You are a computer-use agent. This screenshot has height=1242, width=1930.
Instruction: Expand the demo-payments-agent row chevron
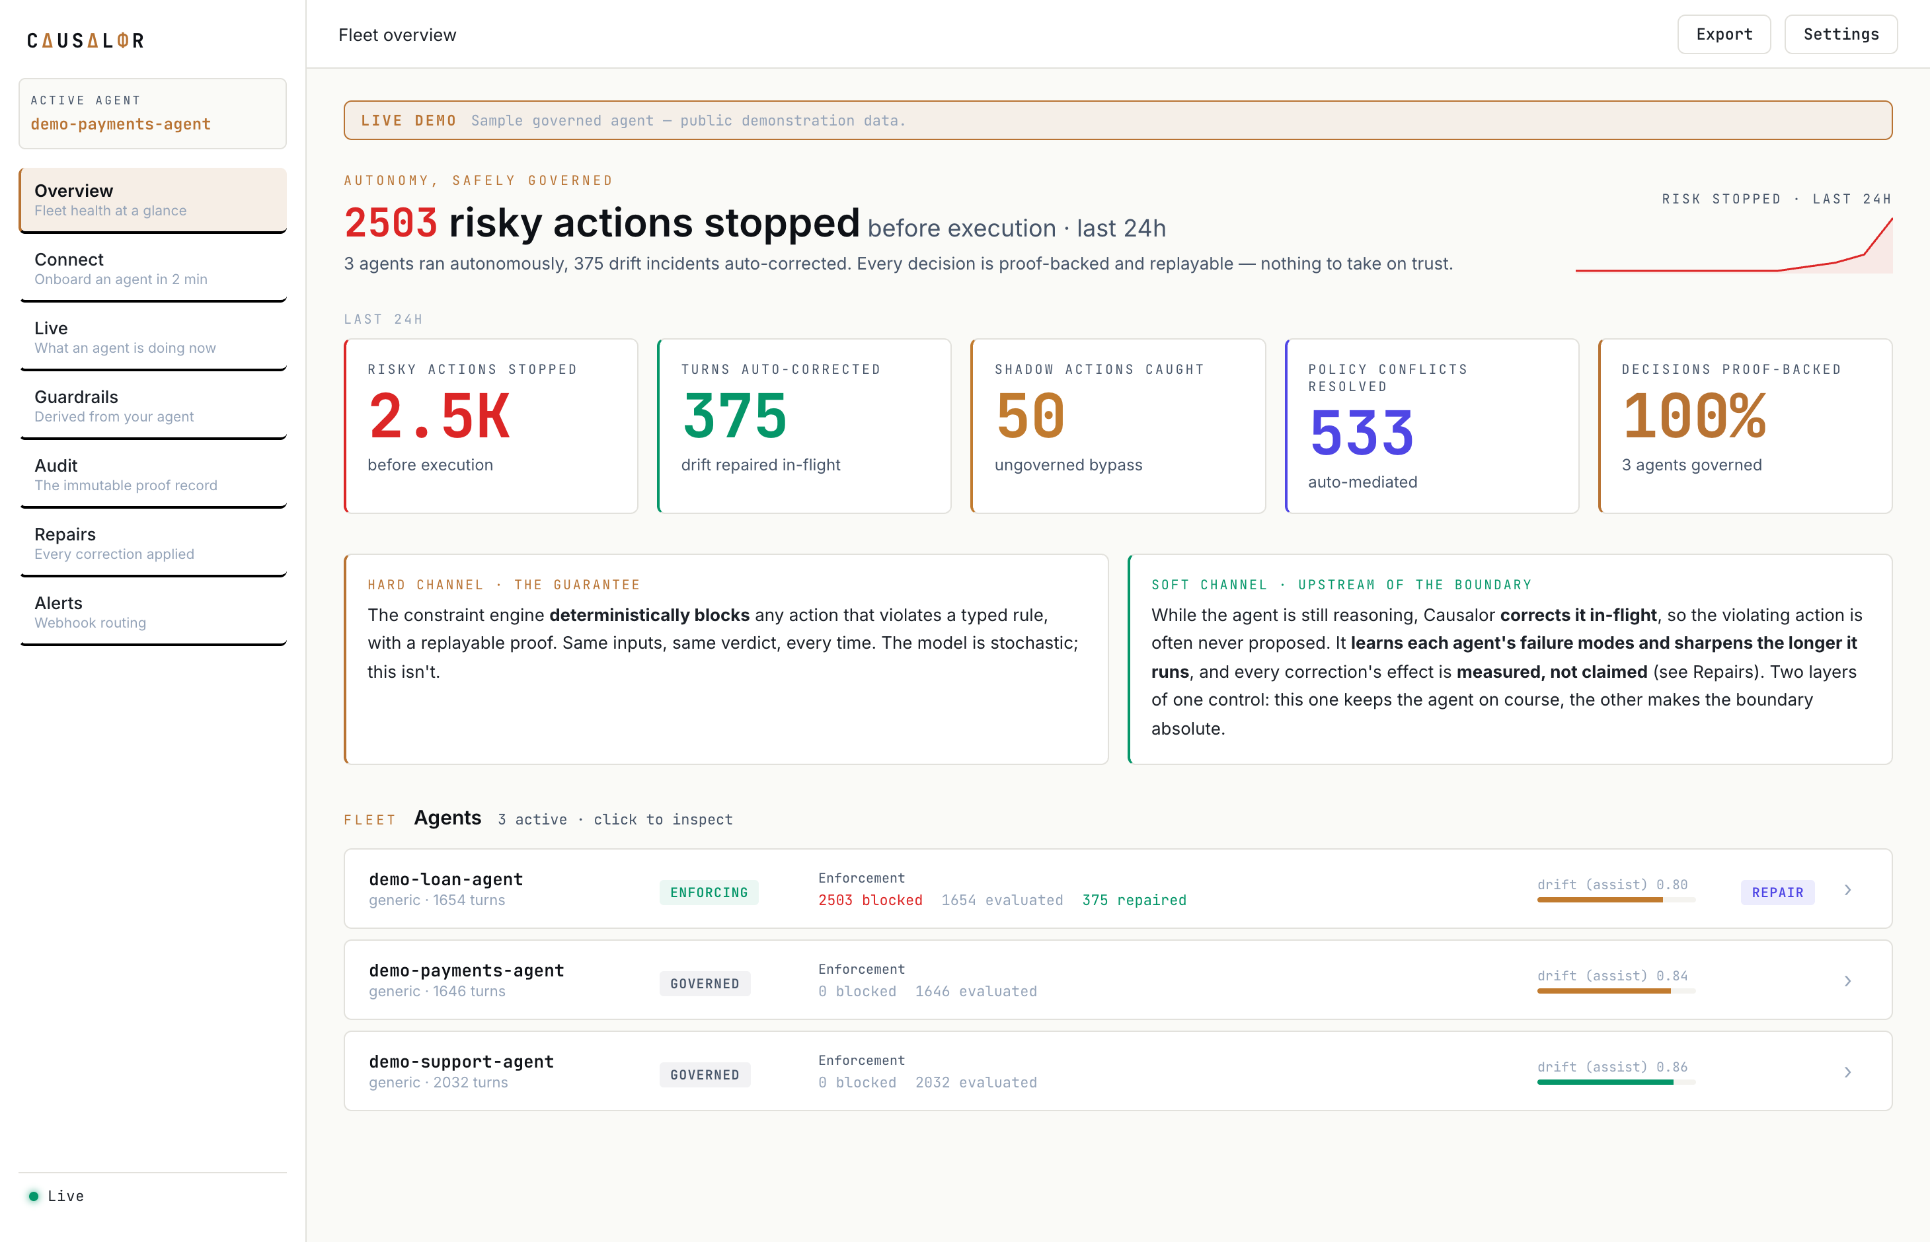click(1847, 980)
